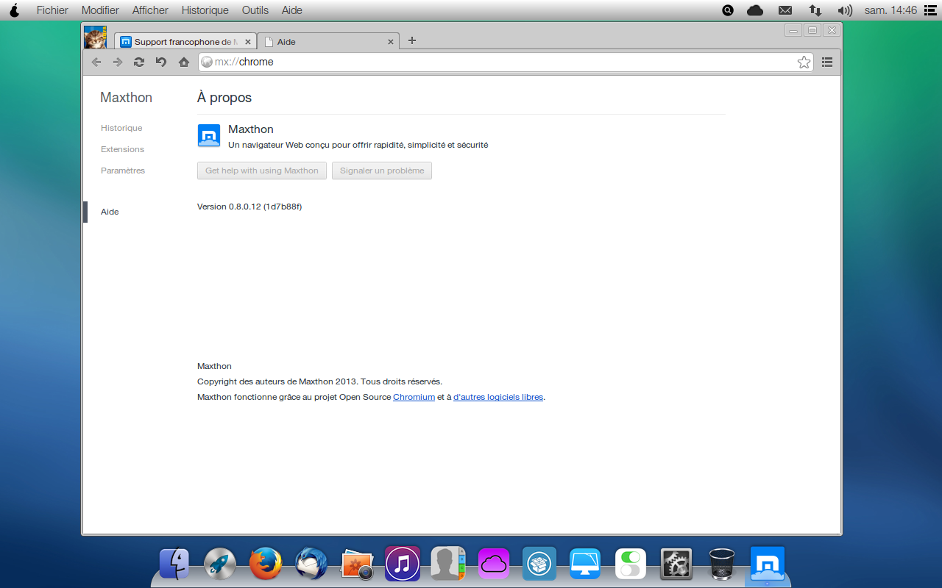Screen dimensions: 942x588
Task: Open the purple cloud app in dock
Action: point(494,564)
